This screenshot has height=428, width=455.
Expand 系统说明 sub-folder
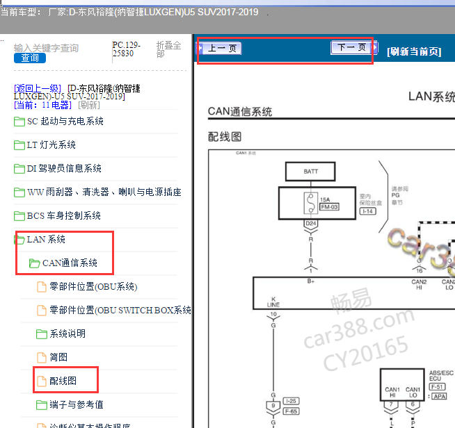coord(67,334)
